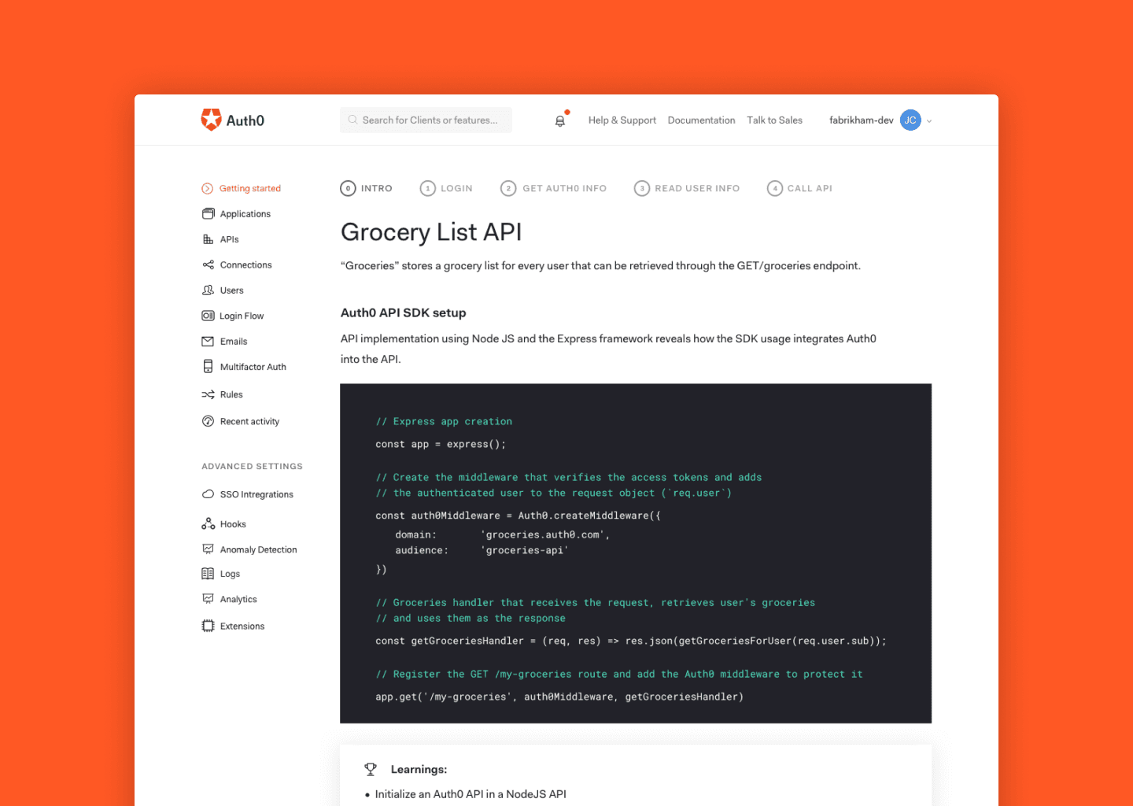Open Talk to Sales
This screenshot has width=1133, height=806.
coord(774,120)
